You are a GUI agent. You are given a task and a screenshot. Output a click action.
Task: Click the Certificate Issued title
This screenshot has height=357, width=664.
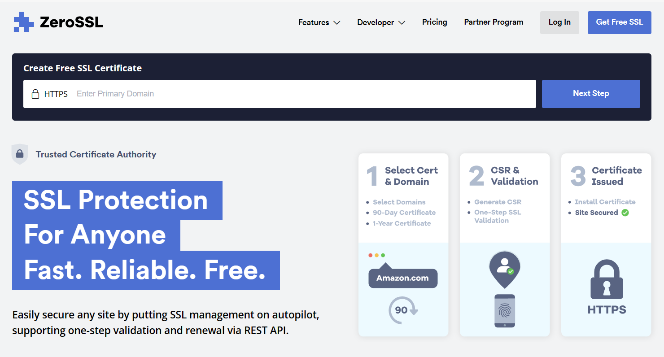[x=617, y=176]
